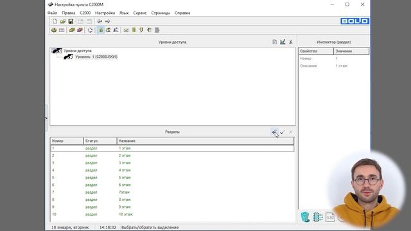This screenshot has height=231, width=411.
Task: Open the Файл menu
Action: [x=53, y=13]
